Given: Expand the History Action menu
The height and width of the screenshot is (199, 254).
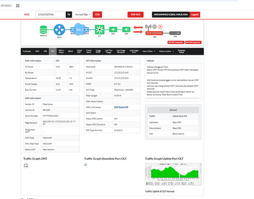Looking at the screenshot, I should point(166,51).
